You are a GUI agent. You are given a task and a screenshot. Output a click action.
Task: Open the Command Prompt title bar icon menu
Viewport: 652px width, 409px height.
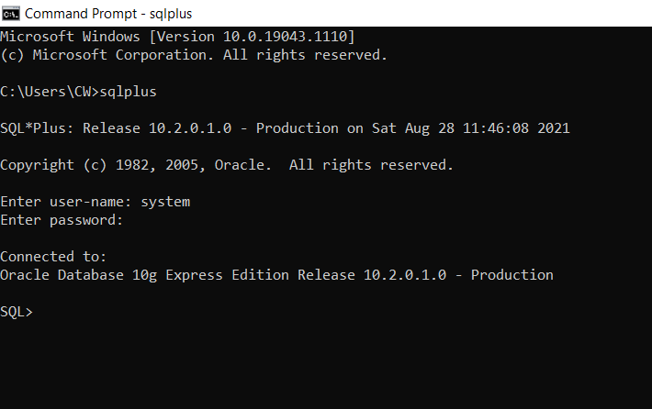coord(11,14)
